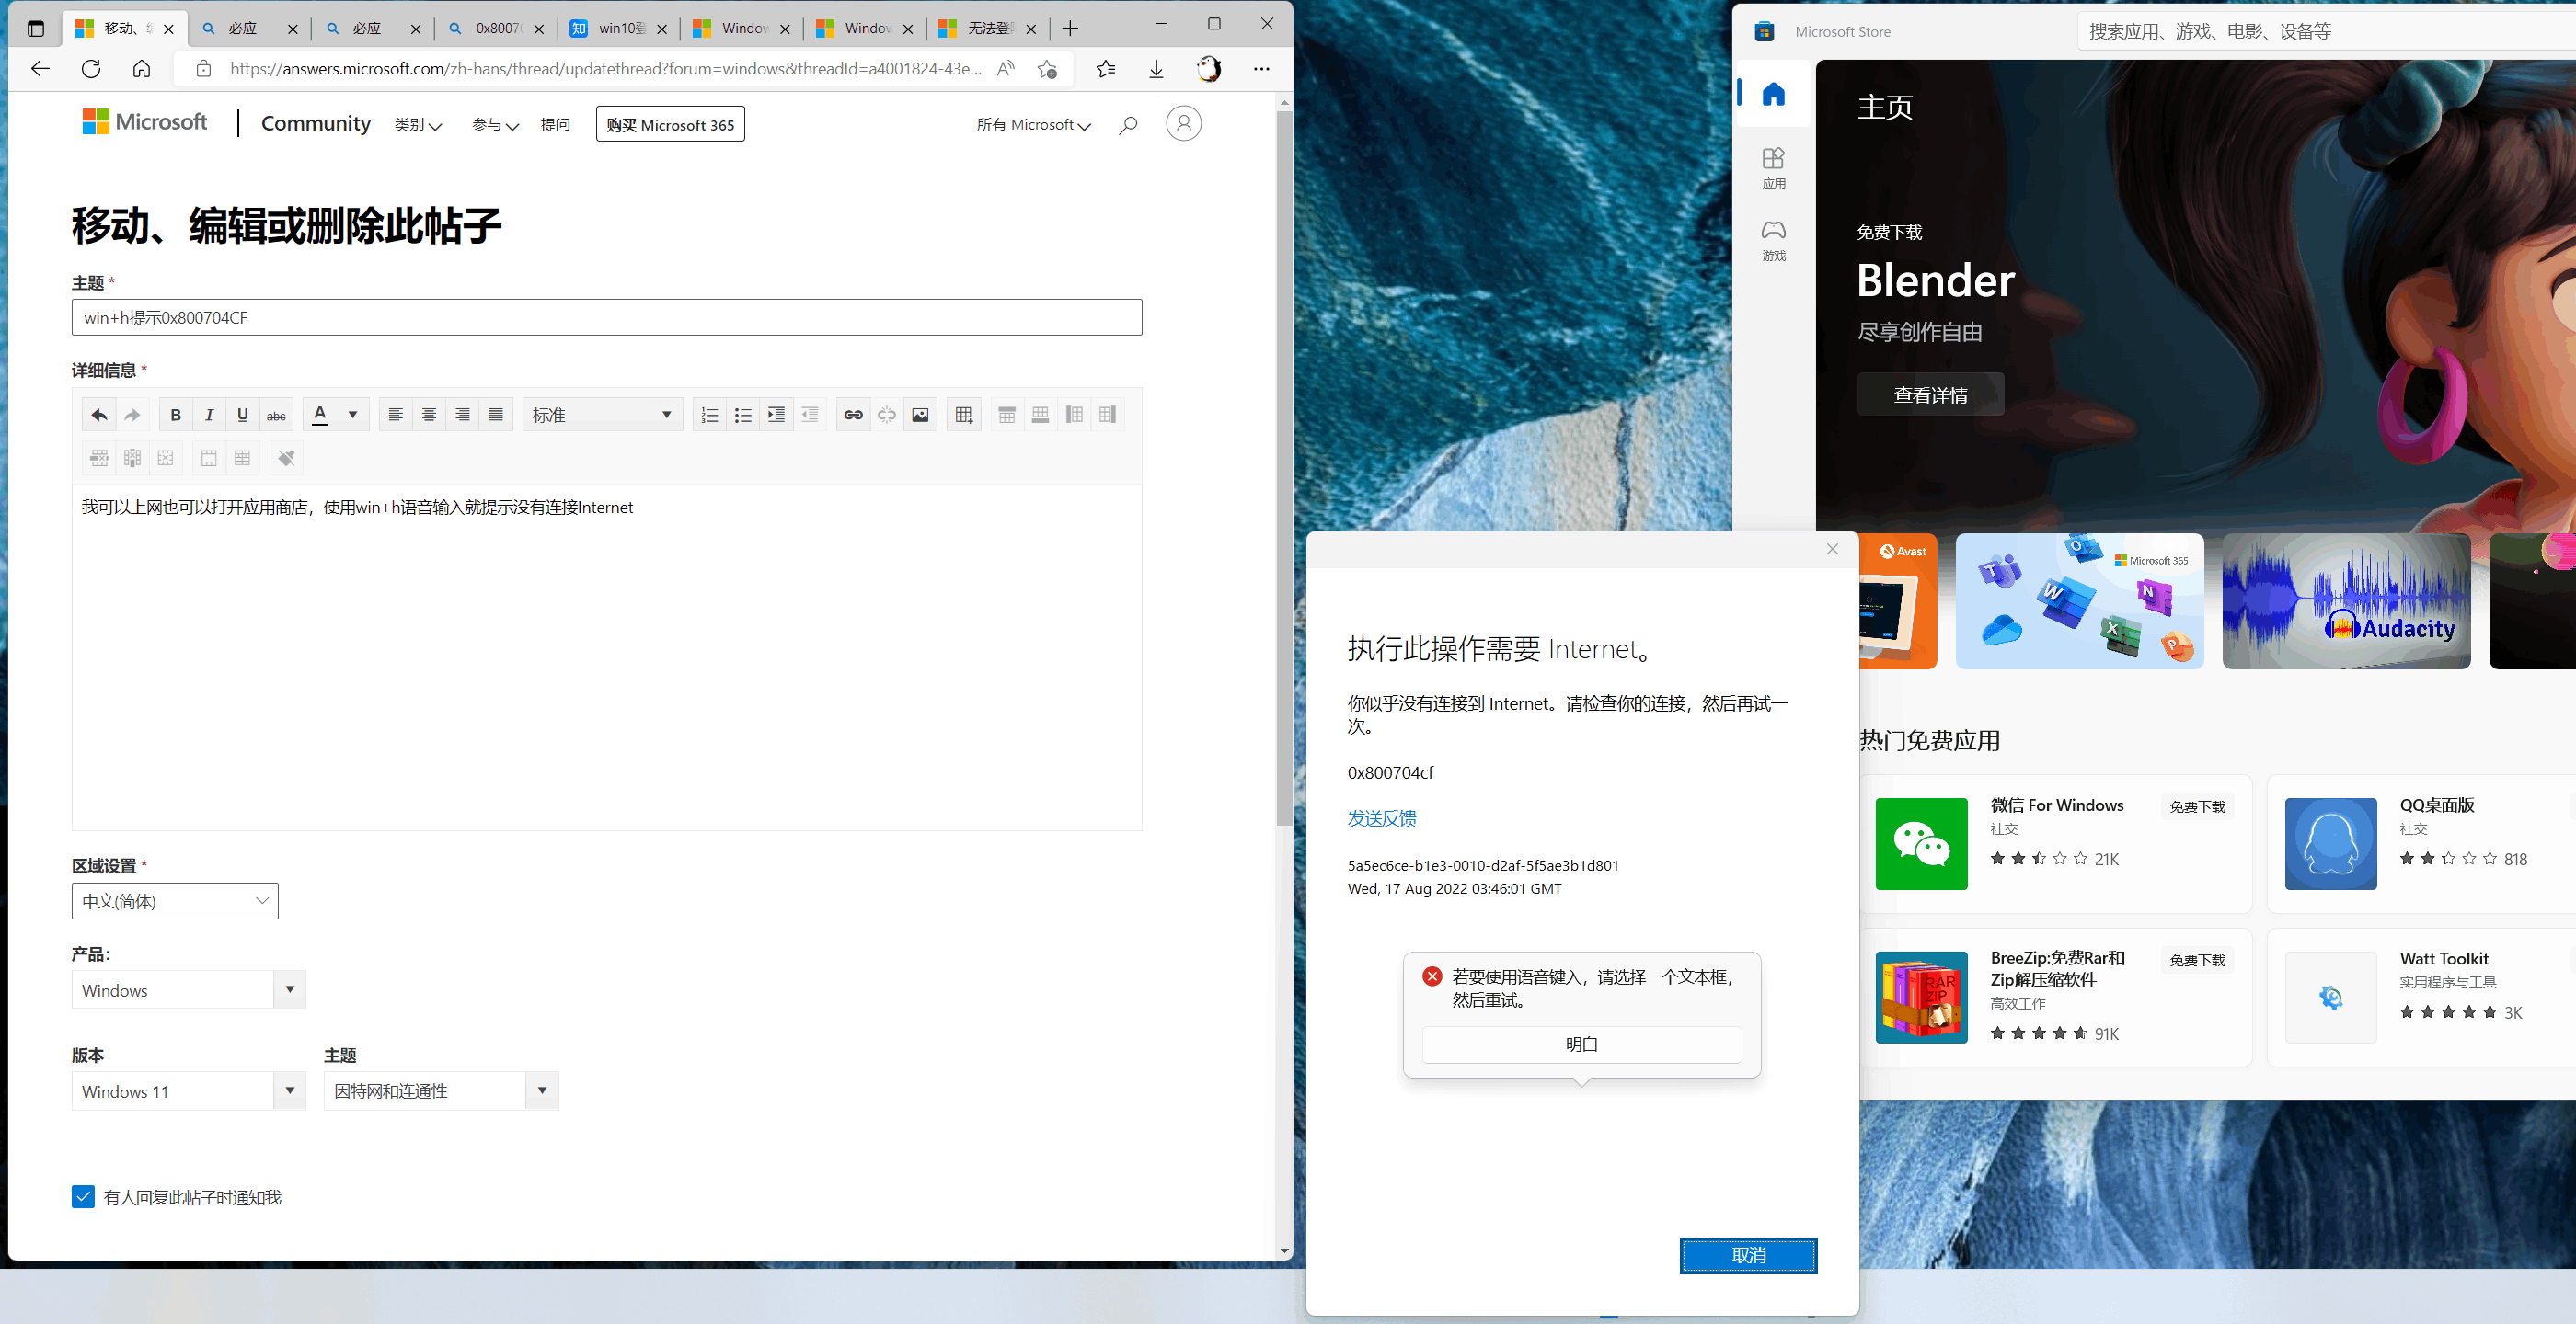The width and height of the screenshot is (2576, 1324).
Task: Create a numbered list
Action: click(709, 414)
